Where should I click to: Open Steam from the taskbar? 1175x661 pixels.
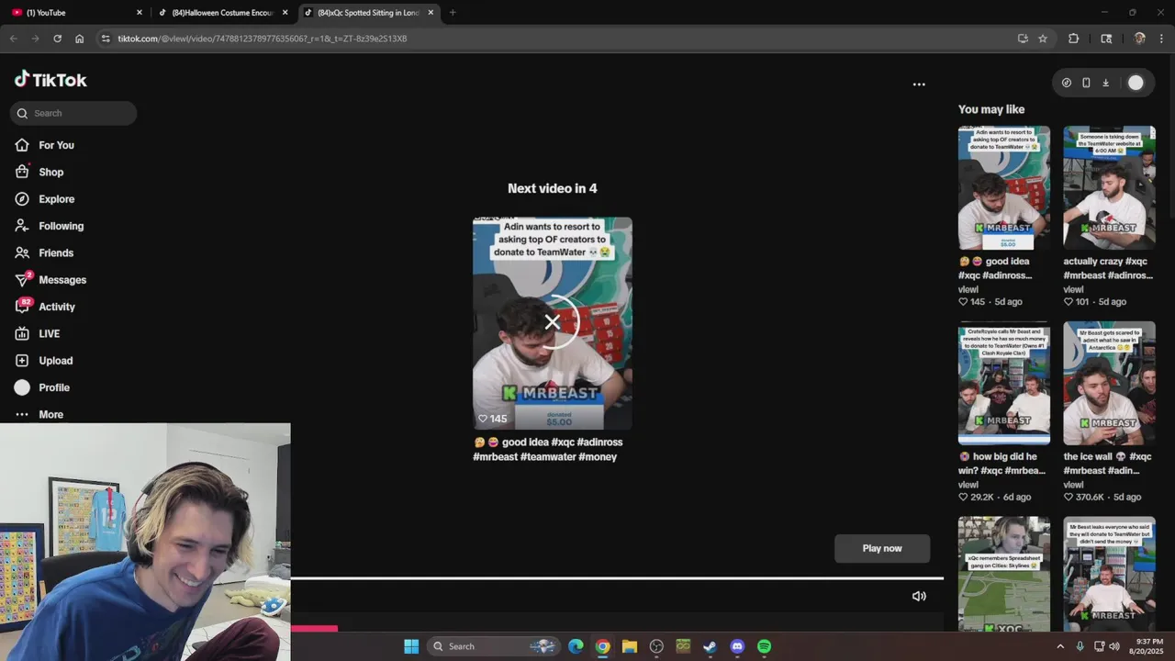click(711, 646)
